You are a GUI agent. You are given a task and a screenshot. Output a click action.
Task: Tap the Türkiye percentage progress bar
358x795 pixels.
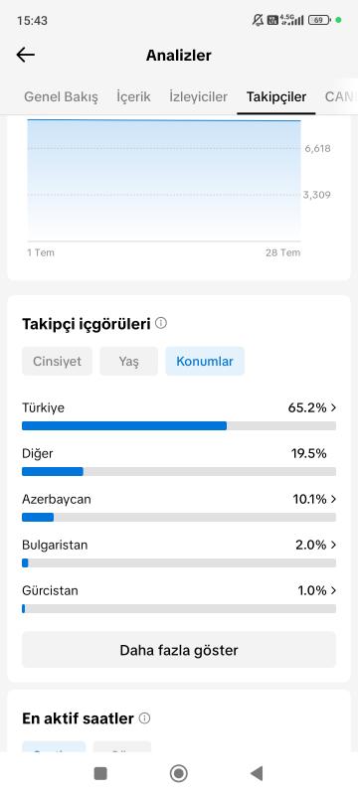click(x=178, y=426)
